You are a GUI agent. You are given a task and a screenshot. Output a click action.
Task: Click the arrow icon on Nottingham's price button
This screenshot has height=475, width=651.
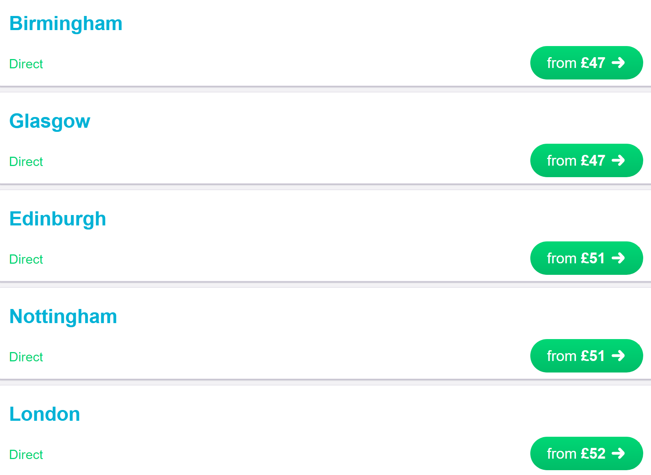tap(618, 356)
